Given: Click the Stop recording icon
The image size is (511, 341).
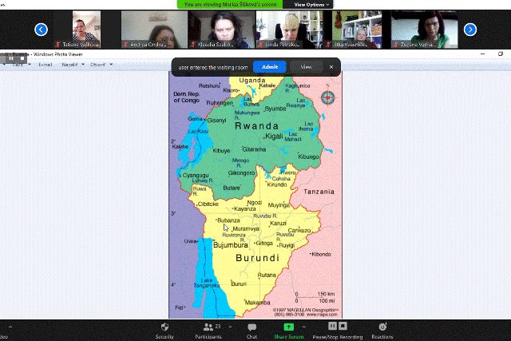Looking at the screenshot, I should (343, 326).
